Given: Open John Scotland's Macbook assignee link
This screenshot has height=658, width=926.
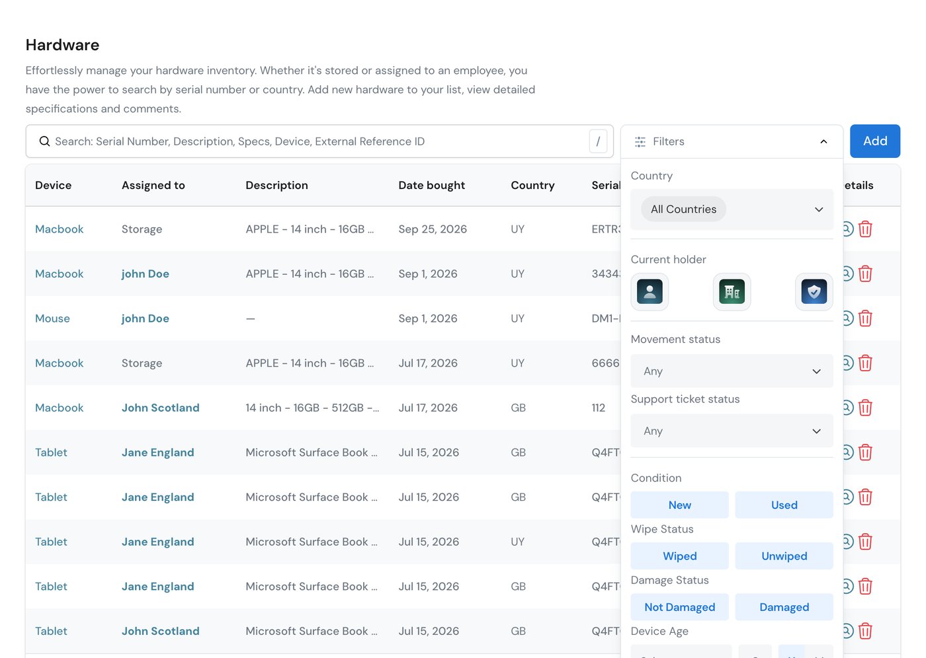Looking at the screenshot, I should point(160,408).
